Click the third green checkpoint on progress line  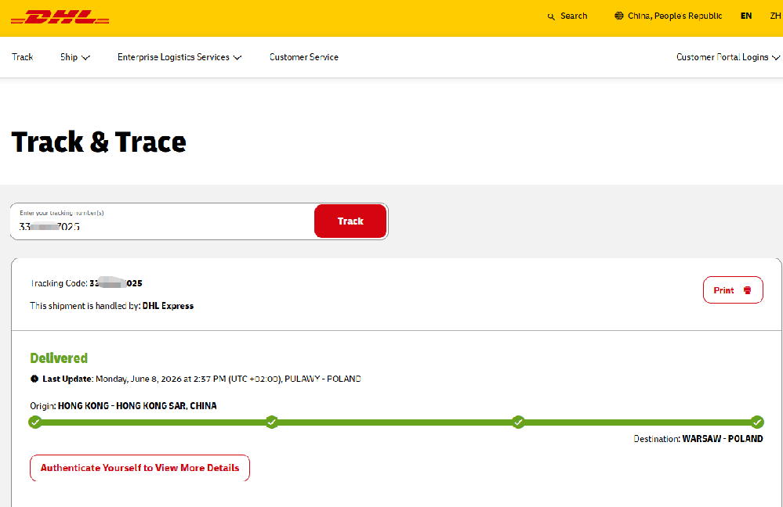click(518, 422)
